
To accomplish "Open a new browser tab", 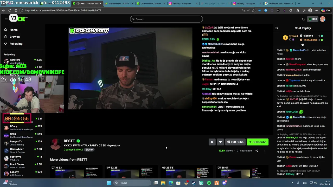I will pos(299,4).
